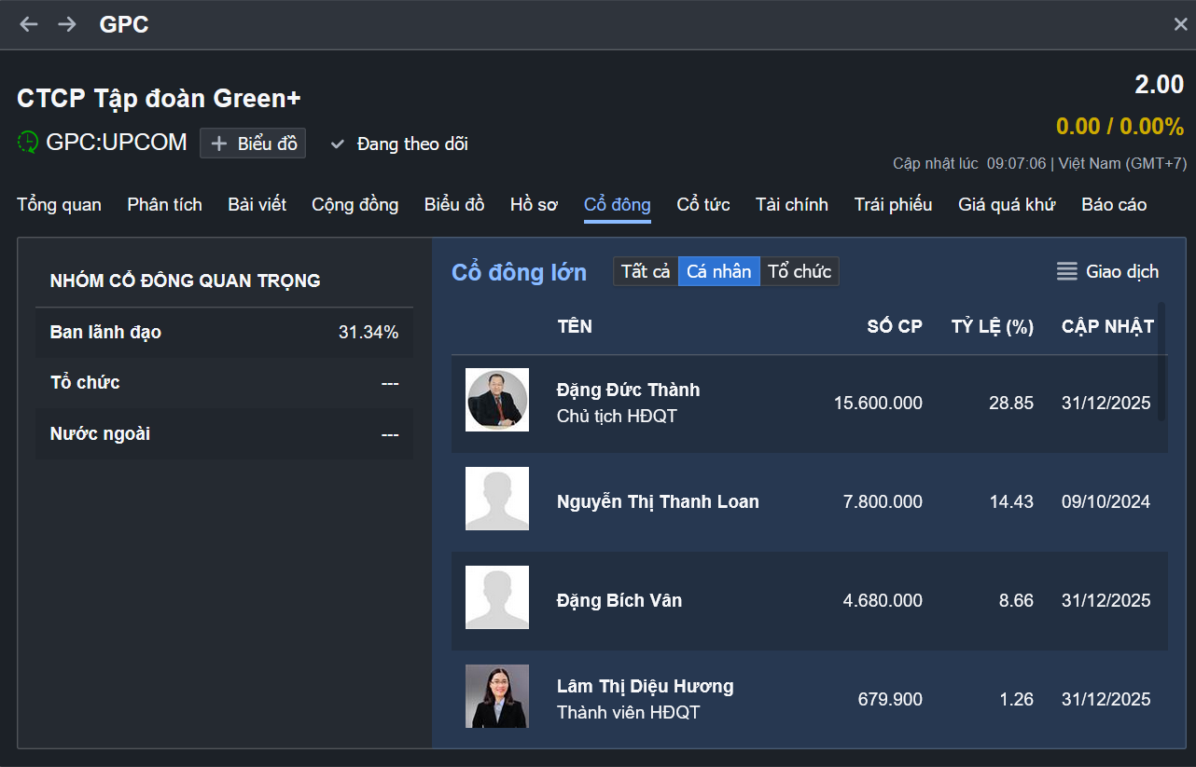1196x767 pixels.
Task: Click the shareholder list scrollbar
Action: (x=1161, y=361)
